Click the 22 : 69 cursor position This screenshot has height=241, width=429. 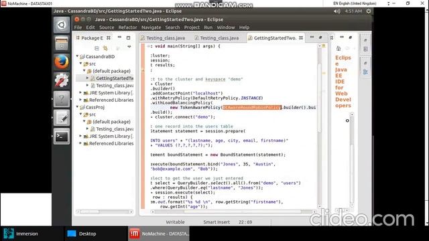pyautogui.click(x=245, y=222)
